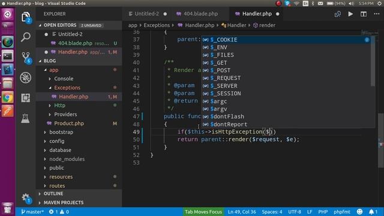
Task: Click the feedback smiley in status bar
Action: click(x=359, y=212)
